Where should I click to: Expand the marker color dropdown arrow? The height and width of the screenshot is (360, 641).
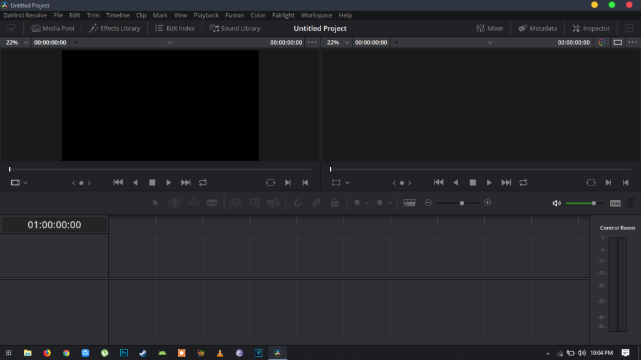point(389,203)
